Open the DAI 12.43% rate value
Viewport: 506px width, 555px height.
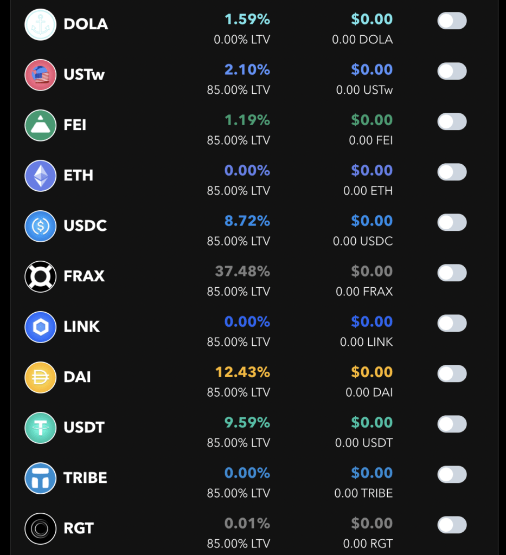tap(242, 372)
